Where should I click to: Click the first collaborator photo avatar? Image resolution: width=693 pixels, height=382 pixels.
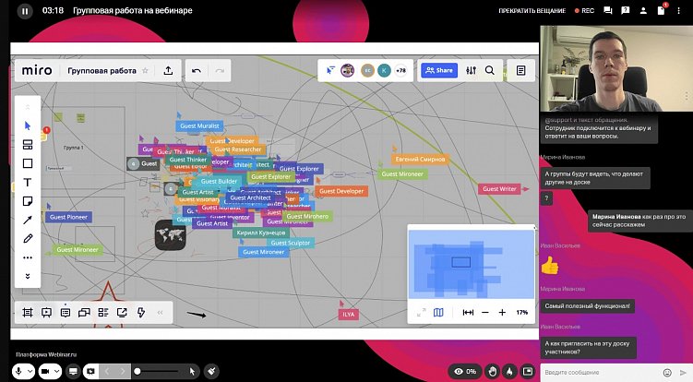click(x=348, y=70)
